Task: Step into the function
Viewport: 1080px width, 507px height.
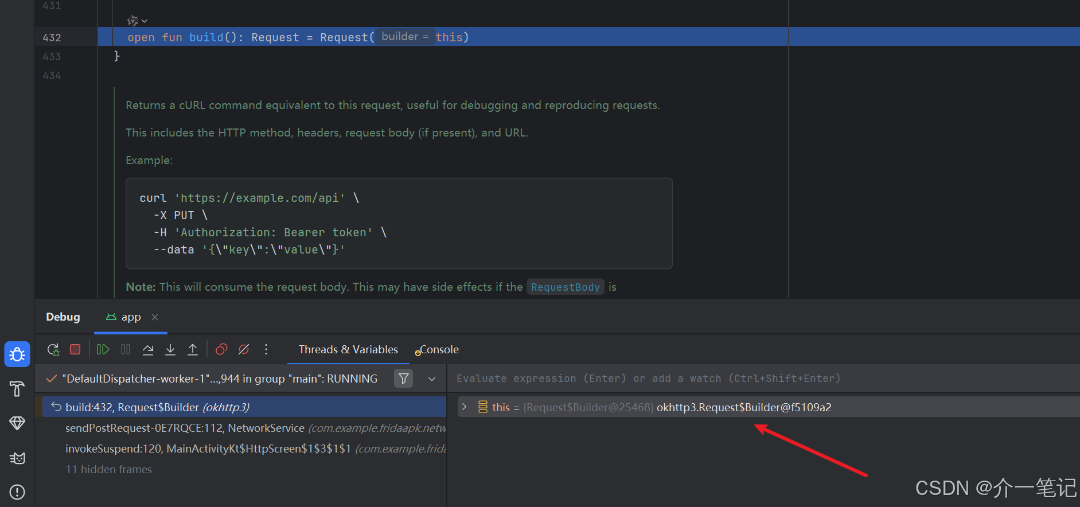Action: (170, 349)
